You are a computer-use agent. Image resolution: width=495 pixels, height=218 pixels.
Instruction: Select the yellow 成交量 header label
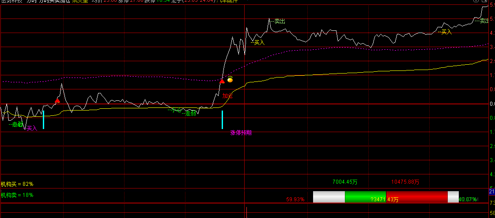[80, 1]
